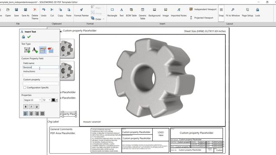
Task: Click Save As in the ribbon
Action: (x=25, y=12)
